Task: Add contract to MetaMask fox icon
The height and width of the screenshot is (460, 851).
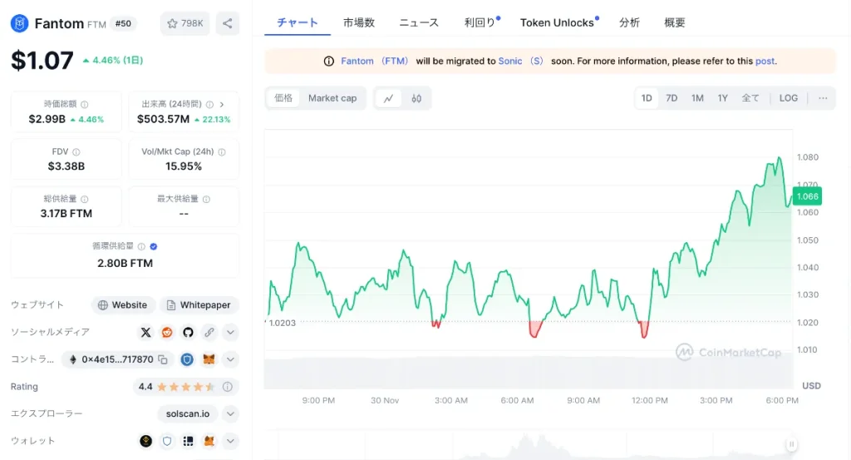Action: (209, 359)
